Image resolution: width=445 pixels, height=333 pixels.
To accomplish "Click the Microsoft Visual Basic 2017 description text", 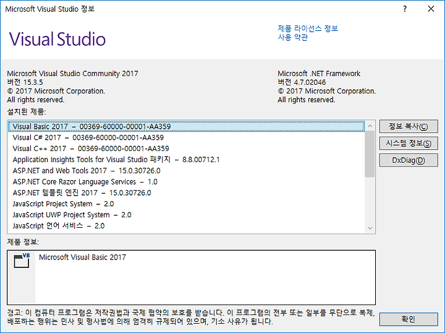I will point(82,257).
